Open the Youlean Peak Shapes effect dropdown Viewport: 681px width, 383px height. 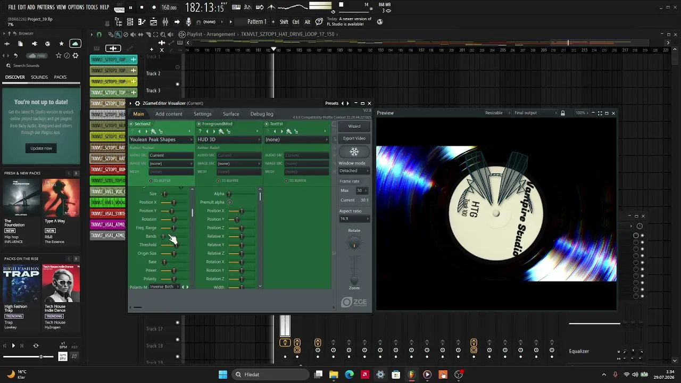162,139
